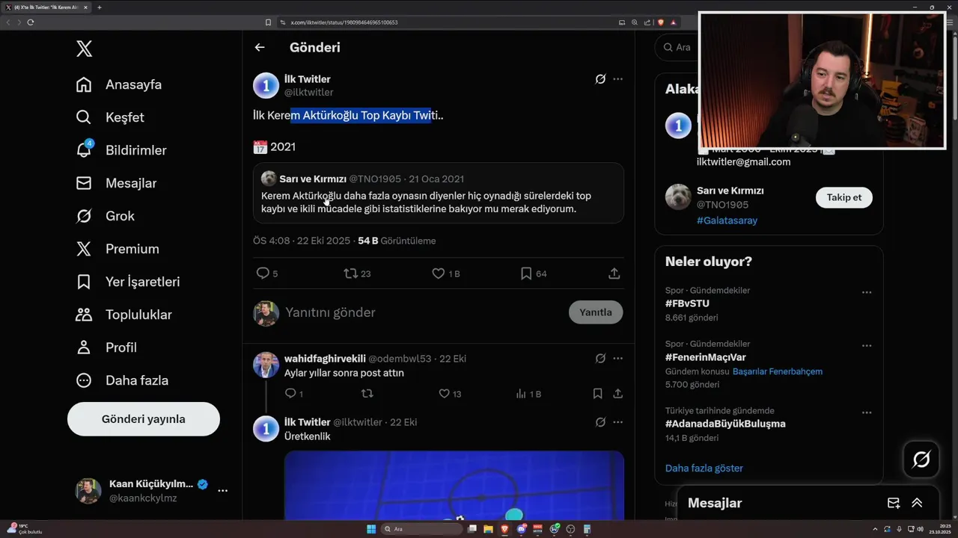
Task: Click the Yanıtını gönder reply field
Action: (x=423, y=312)
